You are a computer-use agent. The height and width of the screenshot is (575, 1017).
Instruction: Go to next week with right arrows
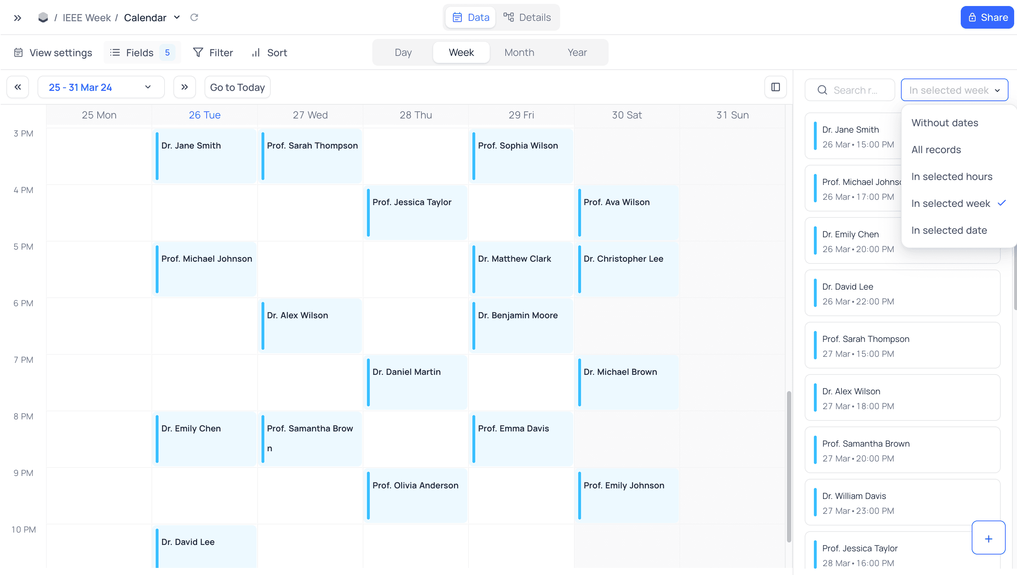coord(184,87)
